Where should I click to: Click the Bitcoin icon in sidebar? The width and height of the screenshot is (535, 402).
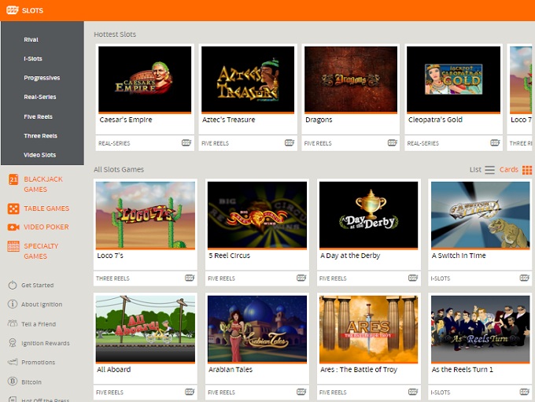pyautogui.click(x=13, y=382)
